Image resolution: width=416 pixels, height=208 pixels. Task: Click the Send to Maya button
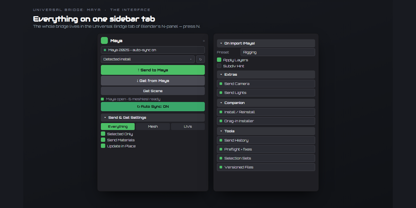click(153, 70)
